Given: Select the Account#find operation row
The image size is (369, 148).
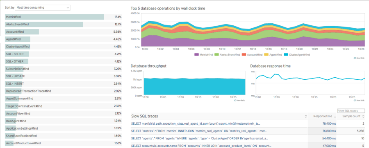Looking at the screenshot, I should click(x=63, y=32).
